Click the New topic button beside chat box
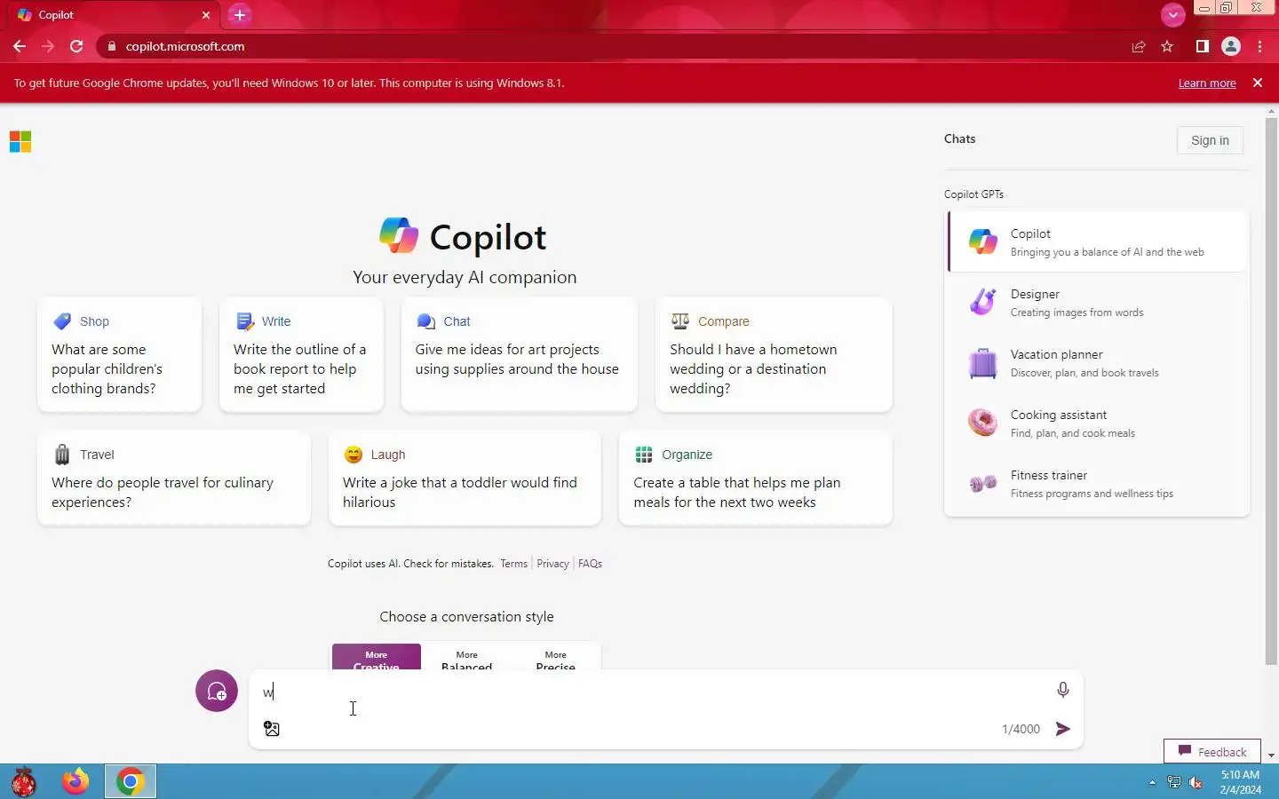This screenshot has height=799, width=1279. point(217,691)
